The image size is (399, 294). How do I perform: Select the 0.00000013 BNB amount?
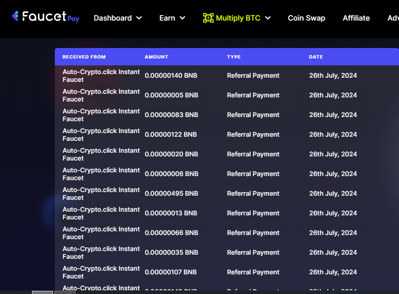coord(171,213)
